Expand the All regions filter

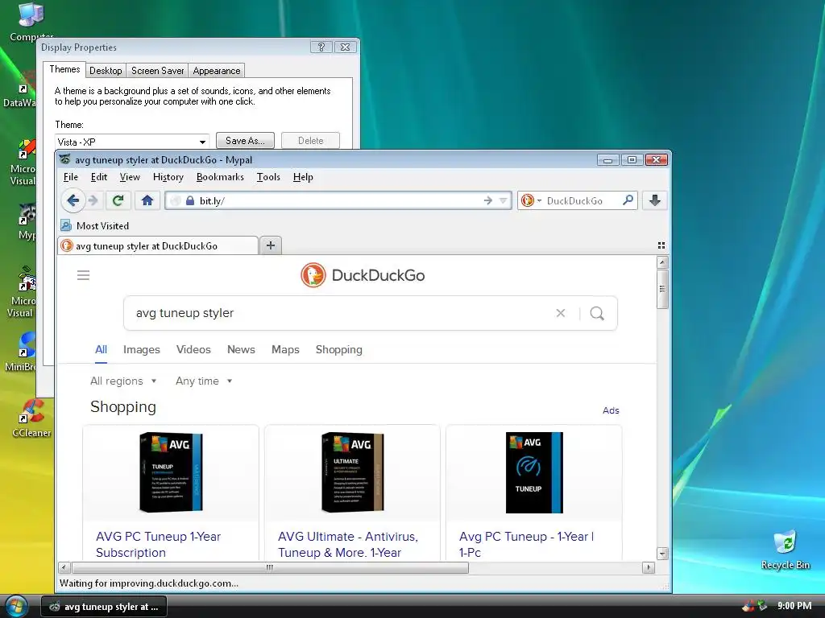[123, 381]
